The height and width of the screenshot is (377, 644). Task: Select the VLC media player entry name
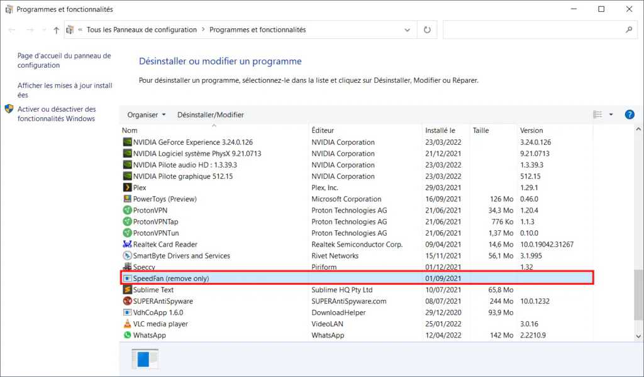point(160,324)
